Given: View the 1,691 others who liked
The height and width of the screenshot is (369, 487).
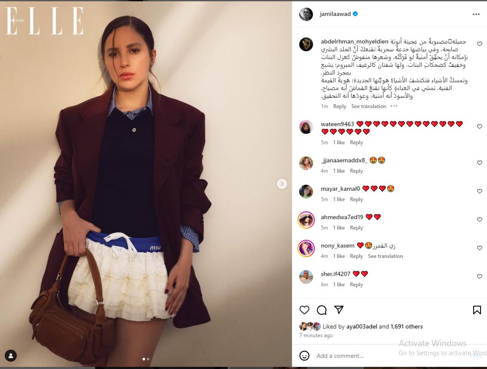Looking at the screenshot, I should (x=406, y=326).
